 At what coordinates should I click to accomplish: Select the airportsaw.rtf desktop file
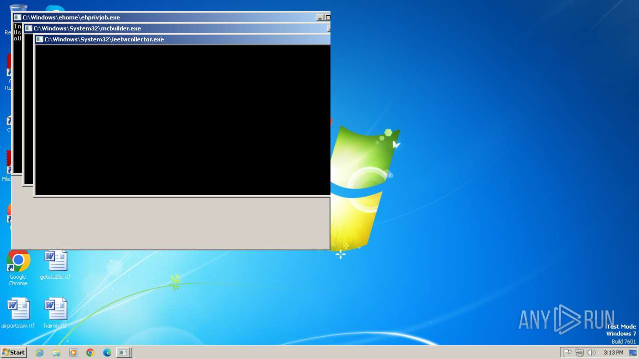click(x=18, y=314)
